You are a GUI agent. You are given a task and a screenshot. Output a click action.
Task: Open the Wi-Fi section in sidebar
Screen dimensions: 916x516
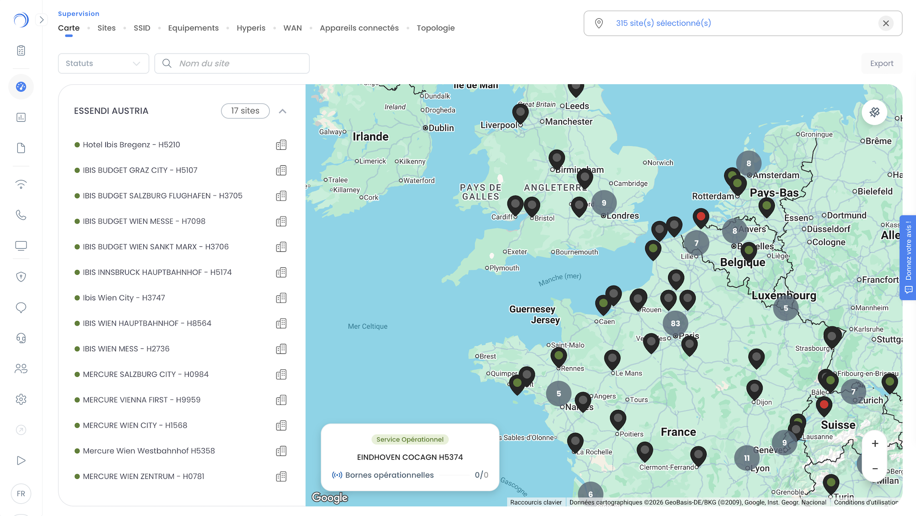[21, 185]
